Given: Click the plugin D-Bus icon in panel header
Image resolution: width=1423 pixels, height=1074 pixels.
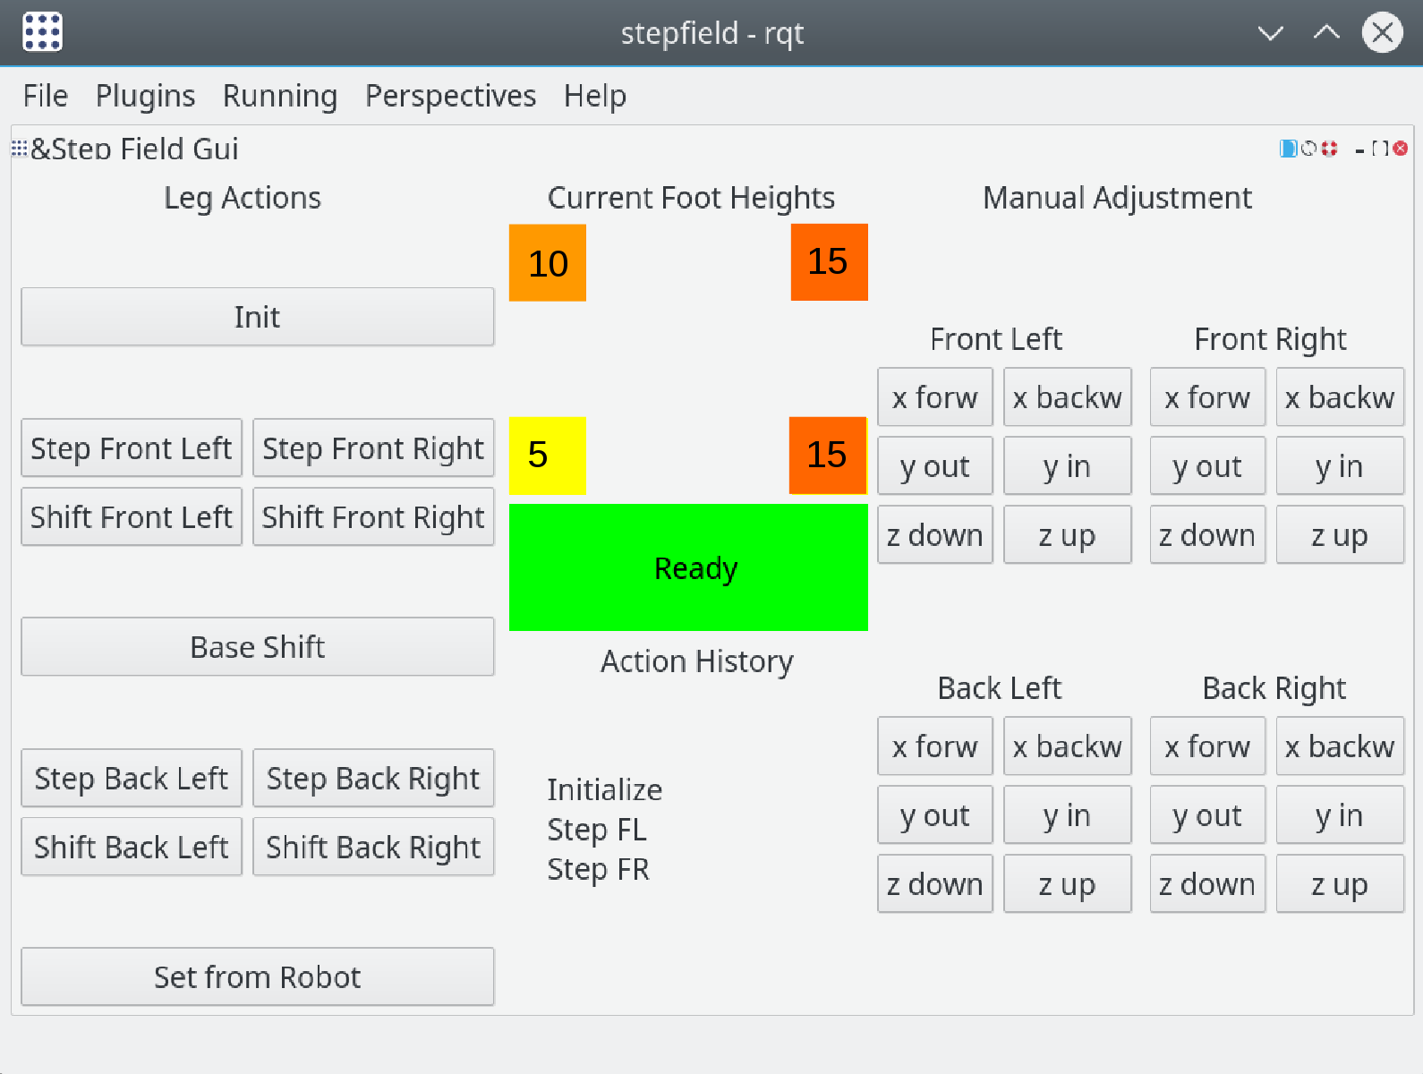Looking at the screenshot, I should tap(1288, 149).
